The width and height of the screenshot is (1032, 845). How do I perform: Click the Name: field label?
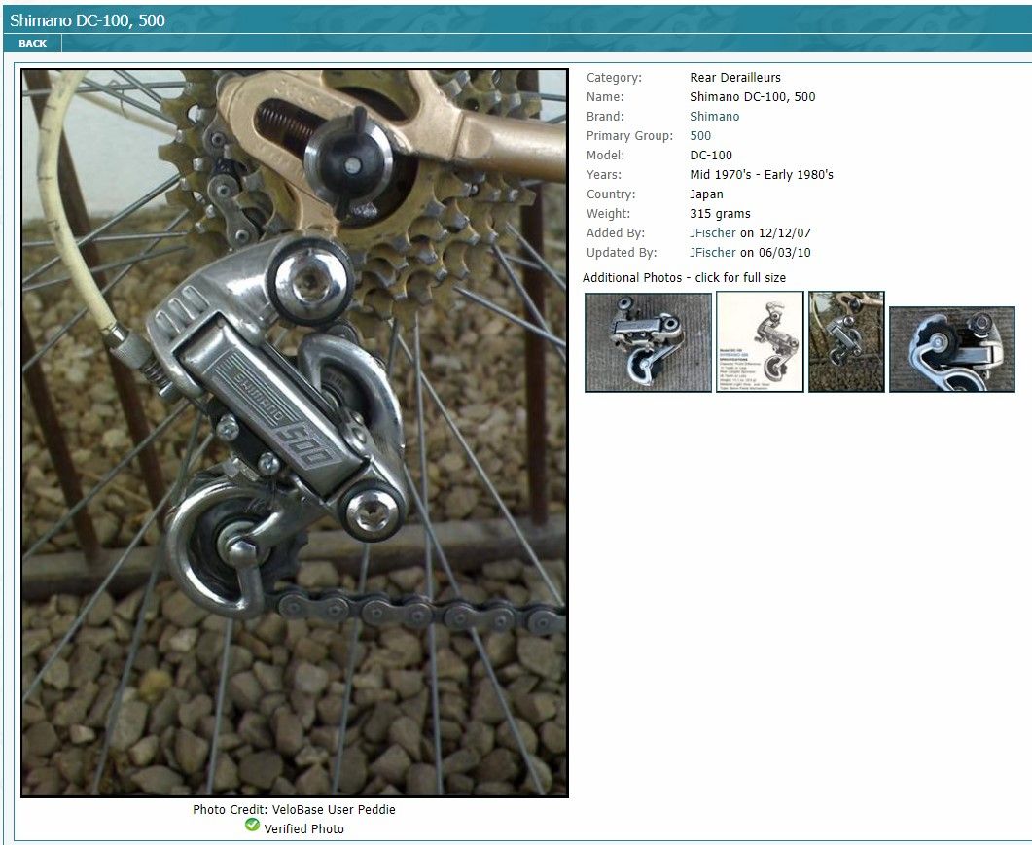coord(605,96)
